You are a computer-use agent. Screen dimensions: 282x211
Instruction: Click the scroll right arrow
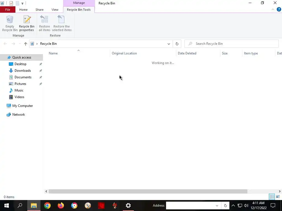coord(280,191)
